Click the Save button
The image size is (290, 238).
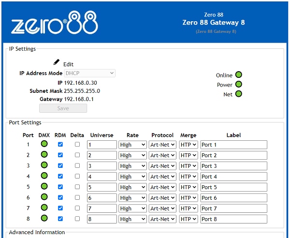pyautogui.click(x=63, y=108)
